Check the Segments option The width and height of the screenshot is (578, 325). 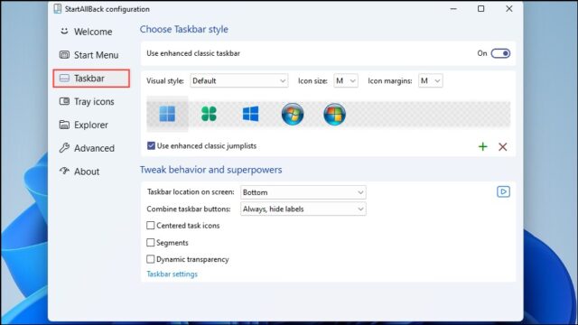pos(151,242)
